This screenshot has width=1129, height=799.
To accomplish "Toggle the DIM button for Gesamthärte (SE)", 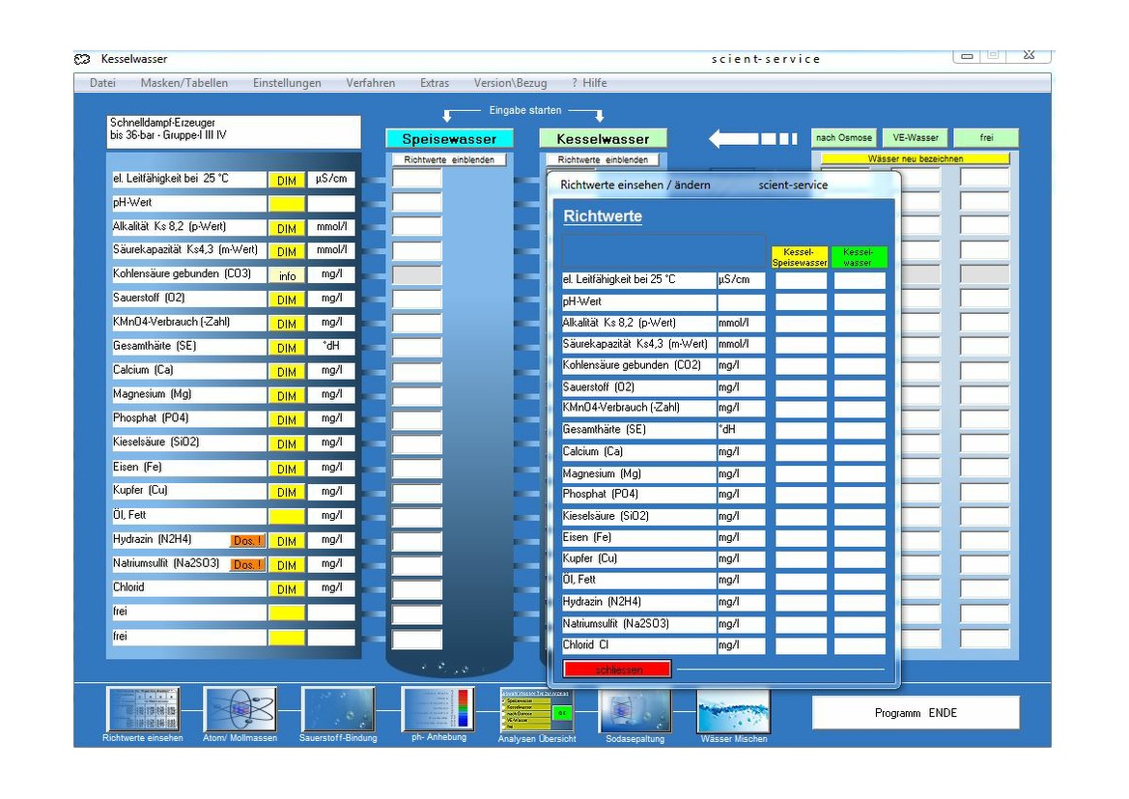I will [287, 348].
